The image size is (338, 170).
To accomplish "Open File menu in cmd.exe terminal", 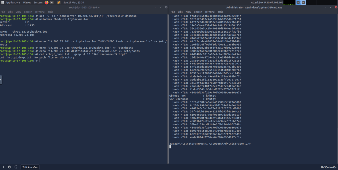I will [173, 12].
